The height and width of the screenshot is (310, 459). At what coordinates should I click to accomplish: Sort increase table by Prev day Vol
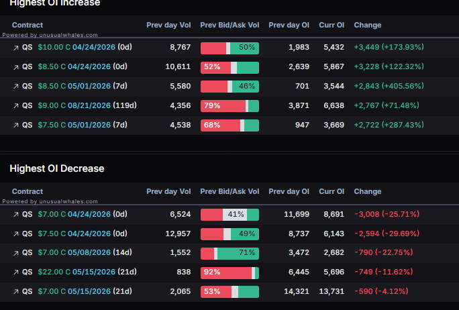pyautogui.click(x=168, y=25)
